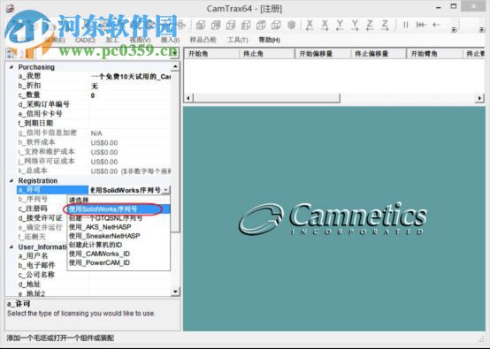The height and width of the screenshot is (349, 490).
Task: Click the pause animation toolbar icon
Action: 406,25
